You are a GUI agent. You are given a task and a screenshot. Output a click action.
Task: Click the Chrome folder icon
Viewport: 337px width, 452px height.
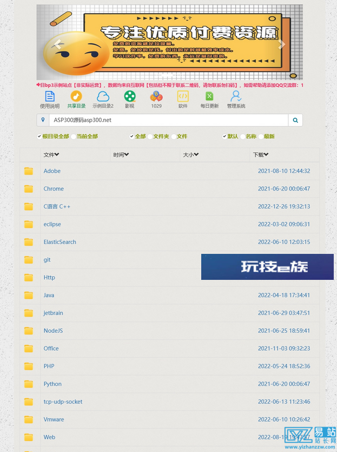point(29,189)
